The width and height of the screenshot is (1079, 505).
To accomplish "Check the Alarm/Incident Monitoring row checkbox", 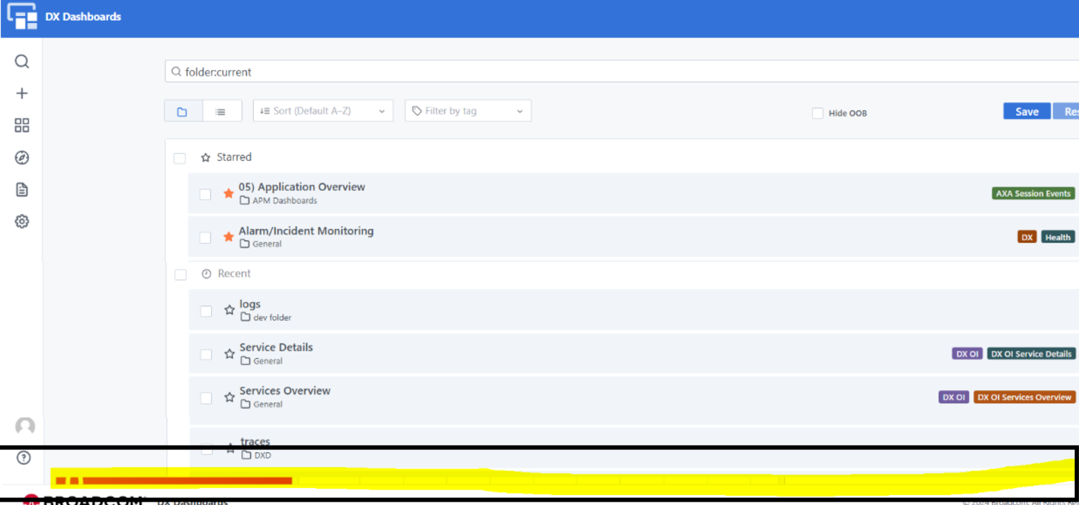I will coord(205,237).
